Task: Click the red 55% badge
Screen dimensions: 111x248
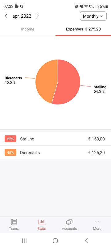Action: [10, 139]
